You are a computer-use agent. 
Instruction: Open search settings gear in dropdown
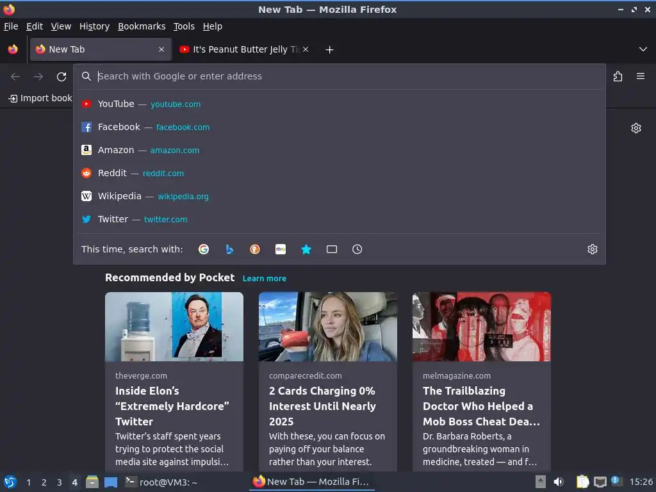[x=593, y=249]
